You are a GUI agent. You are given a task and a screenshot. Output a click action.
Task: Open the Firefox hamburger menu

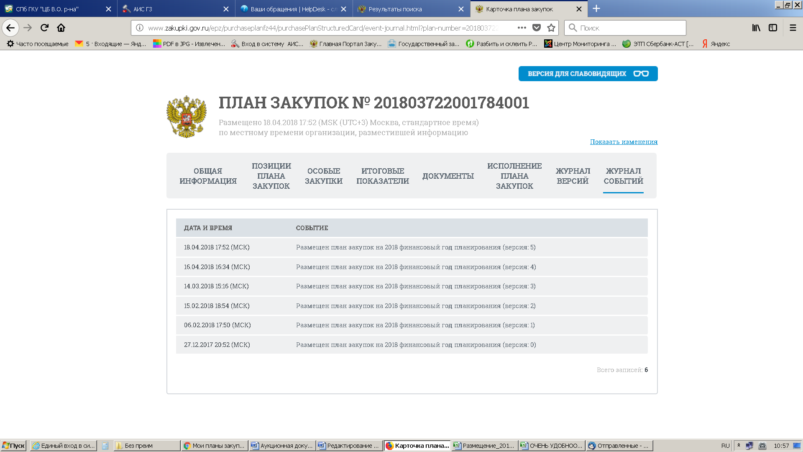point(793,28)
